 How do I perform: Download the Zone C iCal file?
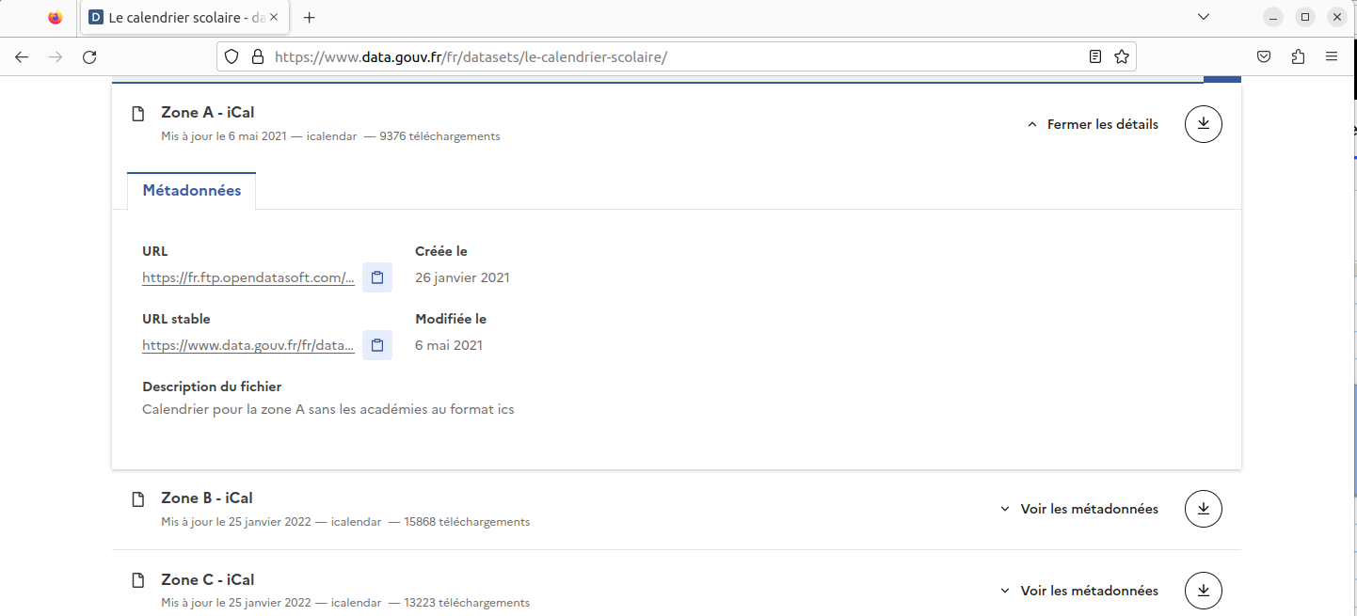[x=1203, y=590]
